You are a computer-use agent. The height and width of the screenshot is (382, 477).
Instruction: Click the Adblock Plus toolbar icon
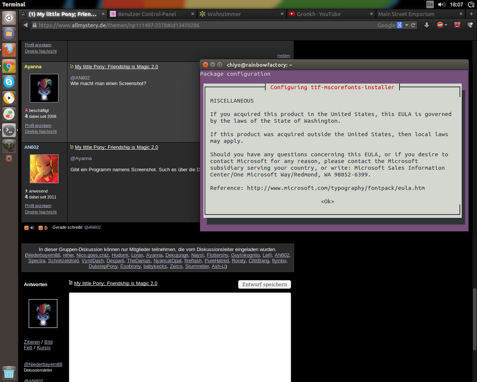point(440,25)
